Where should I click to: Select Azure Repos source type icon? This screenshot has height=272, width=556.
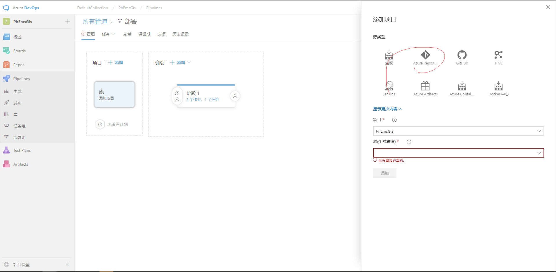(425, 55)
